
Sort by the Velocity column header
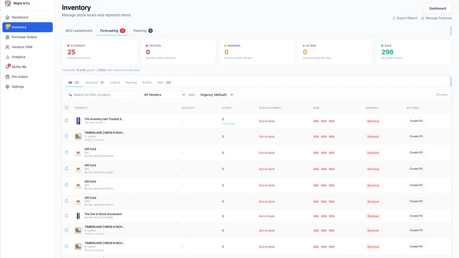(x=188, y=108)
